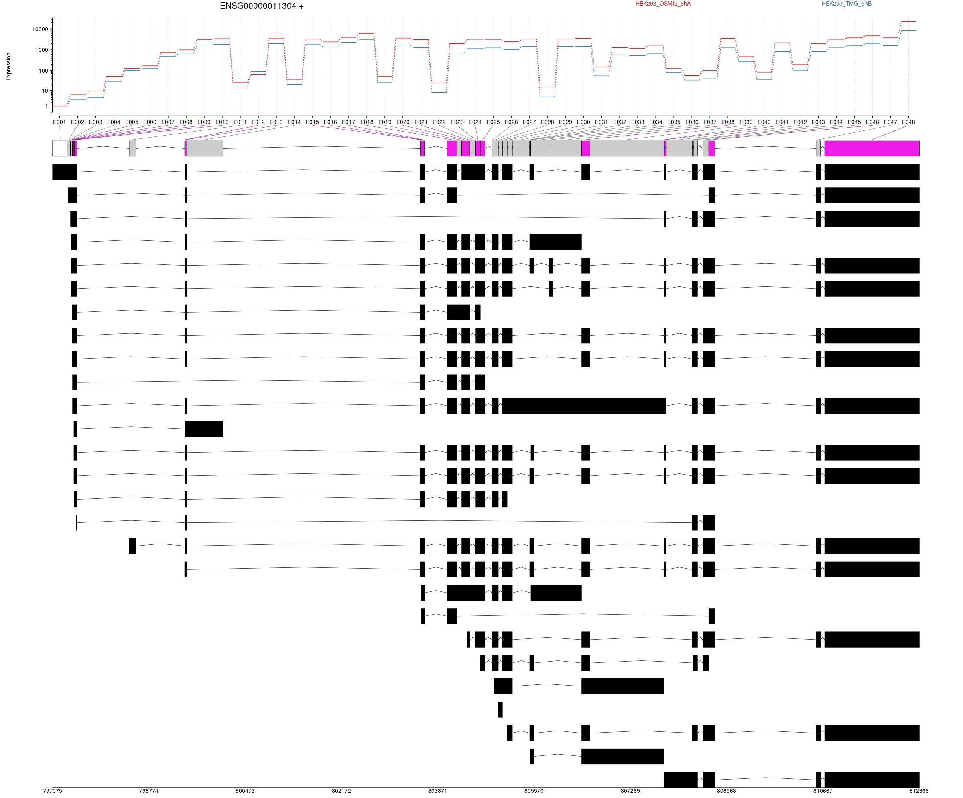Click the exon label E046
This screenshot has width=963, height=798.
pos(872,122)
